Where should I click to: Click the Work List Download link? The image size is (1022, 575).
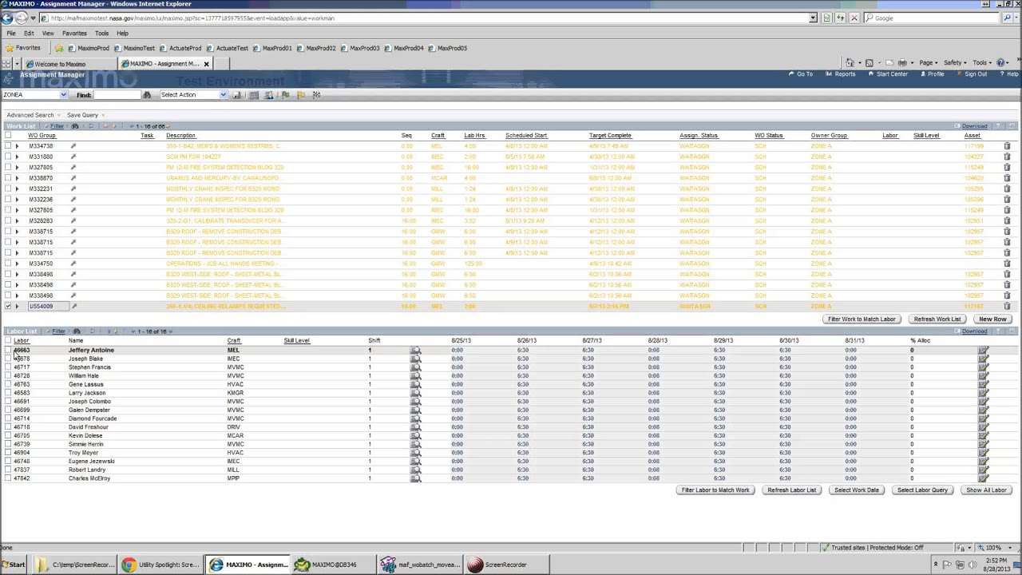point(974,126)
